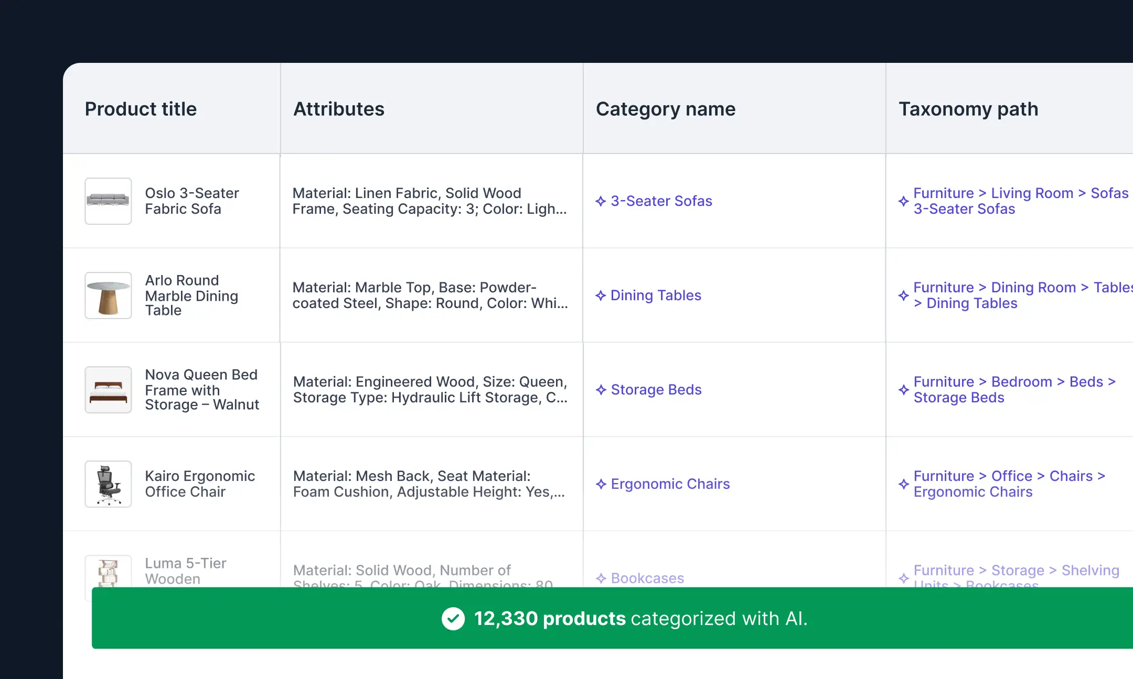This screenshot has width=1133, height=679.
Task: Click sparkle icon beside Office Chairs taxonomy path
Action: [903, 484]
